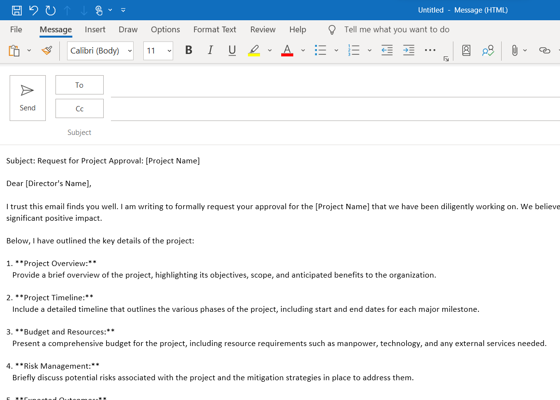This screenshot has height=400, width=560.
Task: Expand the Paste options arrow
Action: point(29,51)
